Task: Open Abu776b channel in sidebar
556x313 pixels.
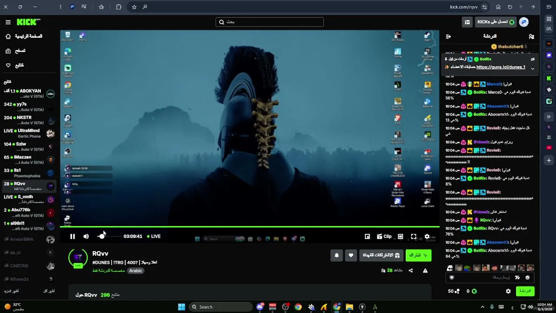Action: coord(30,213)
